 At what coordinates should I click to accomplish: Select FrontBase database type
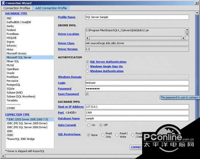pos(30,34)
